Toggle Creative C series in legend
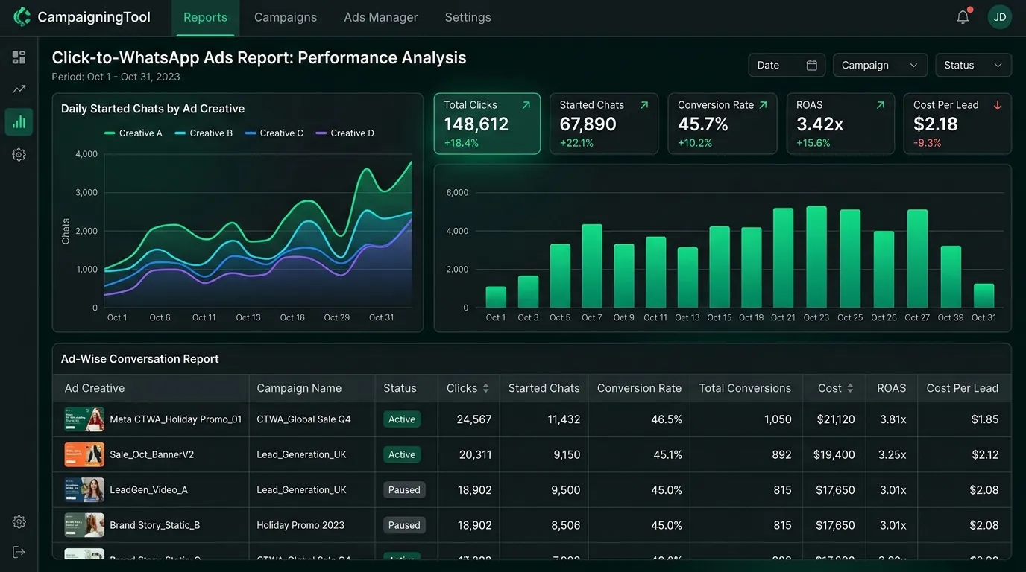The image size is (1026, 572). [x=274, y=133]
